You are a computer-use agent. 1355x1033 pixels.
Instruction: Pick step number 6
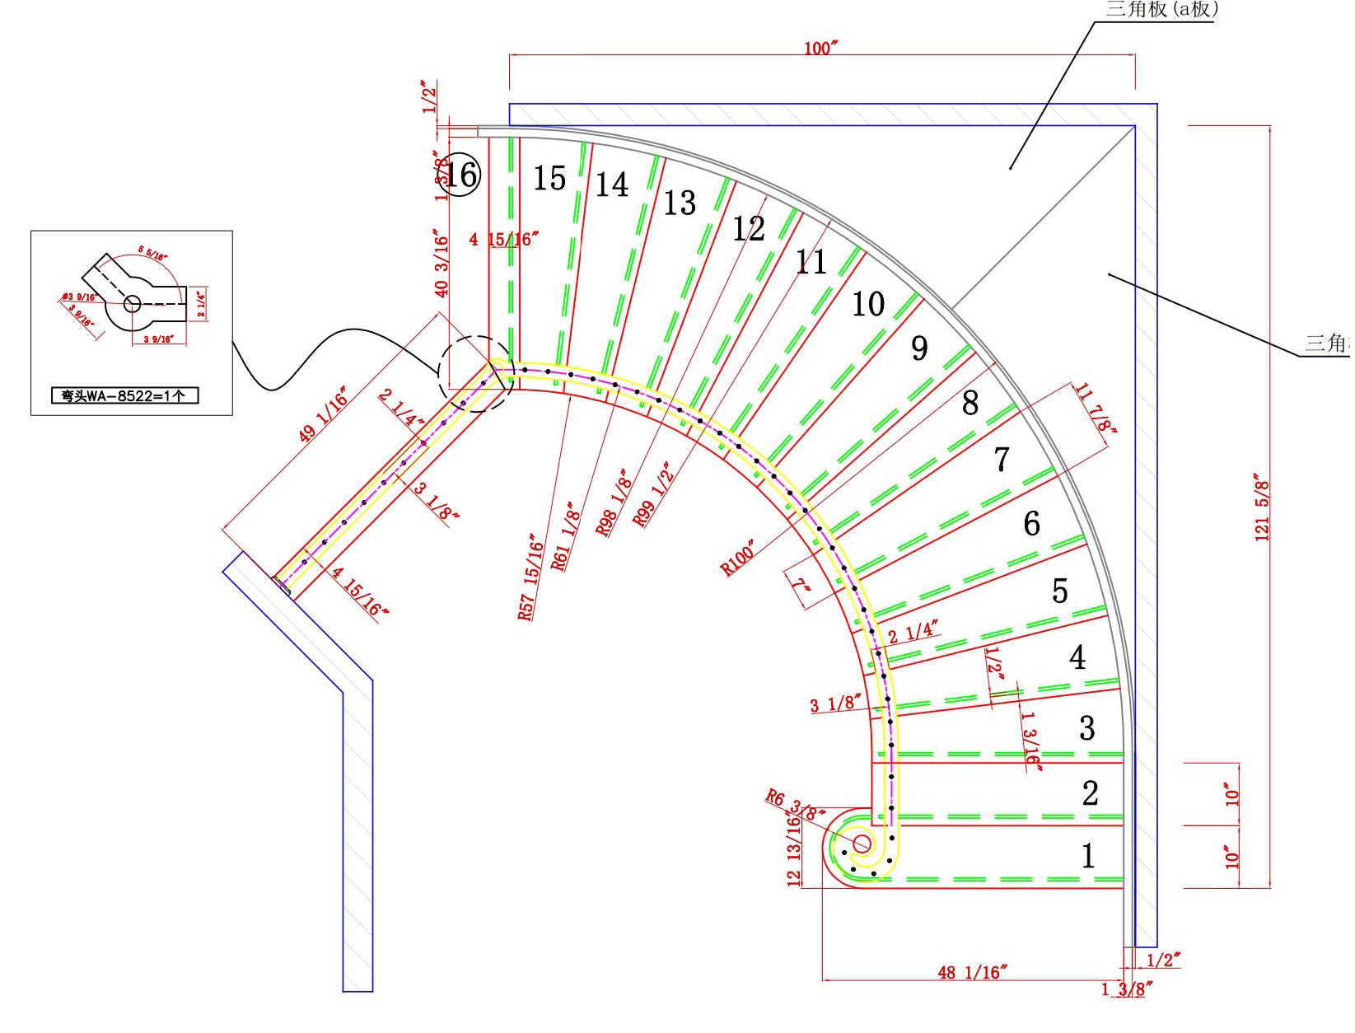click(1031, 524)
